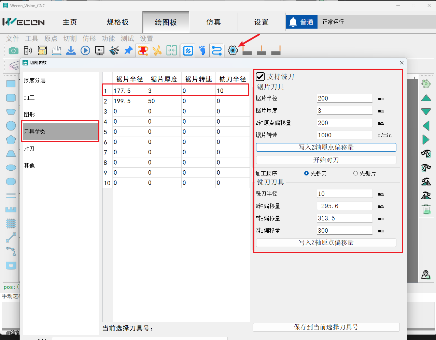Select the yellow scissors cutting tool

tap(157, 51)
